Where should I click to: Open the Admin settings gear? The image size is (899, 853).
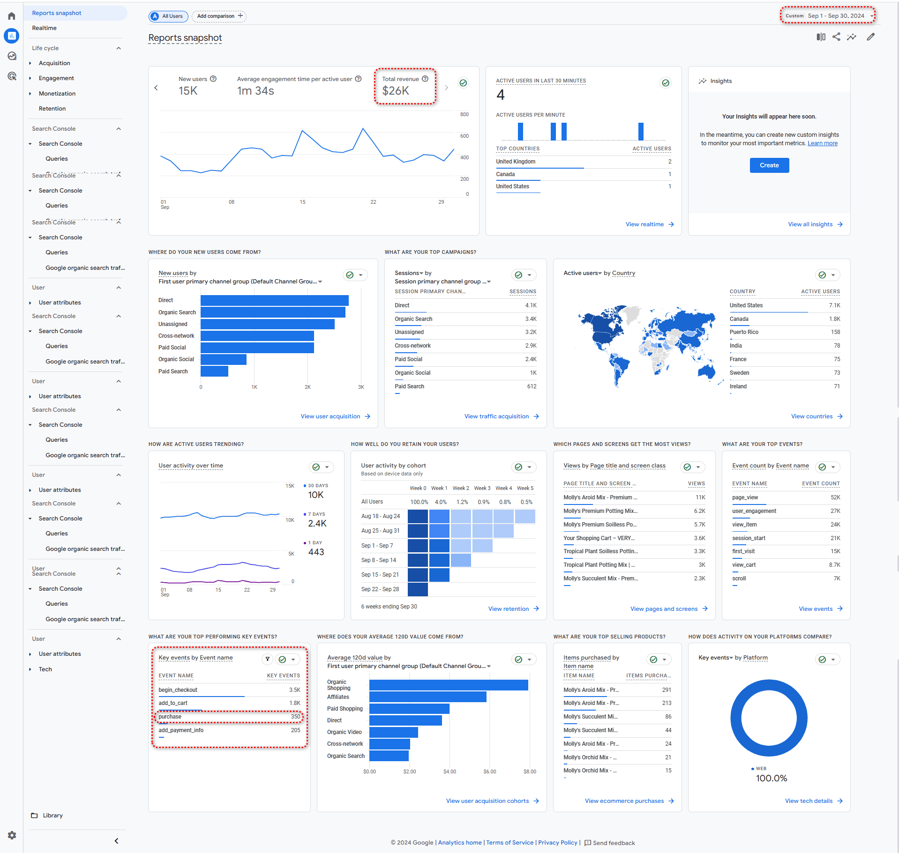coord(12,835)
